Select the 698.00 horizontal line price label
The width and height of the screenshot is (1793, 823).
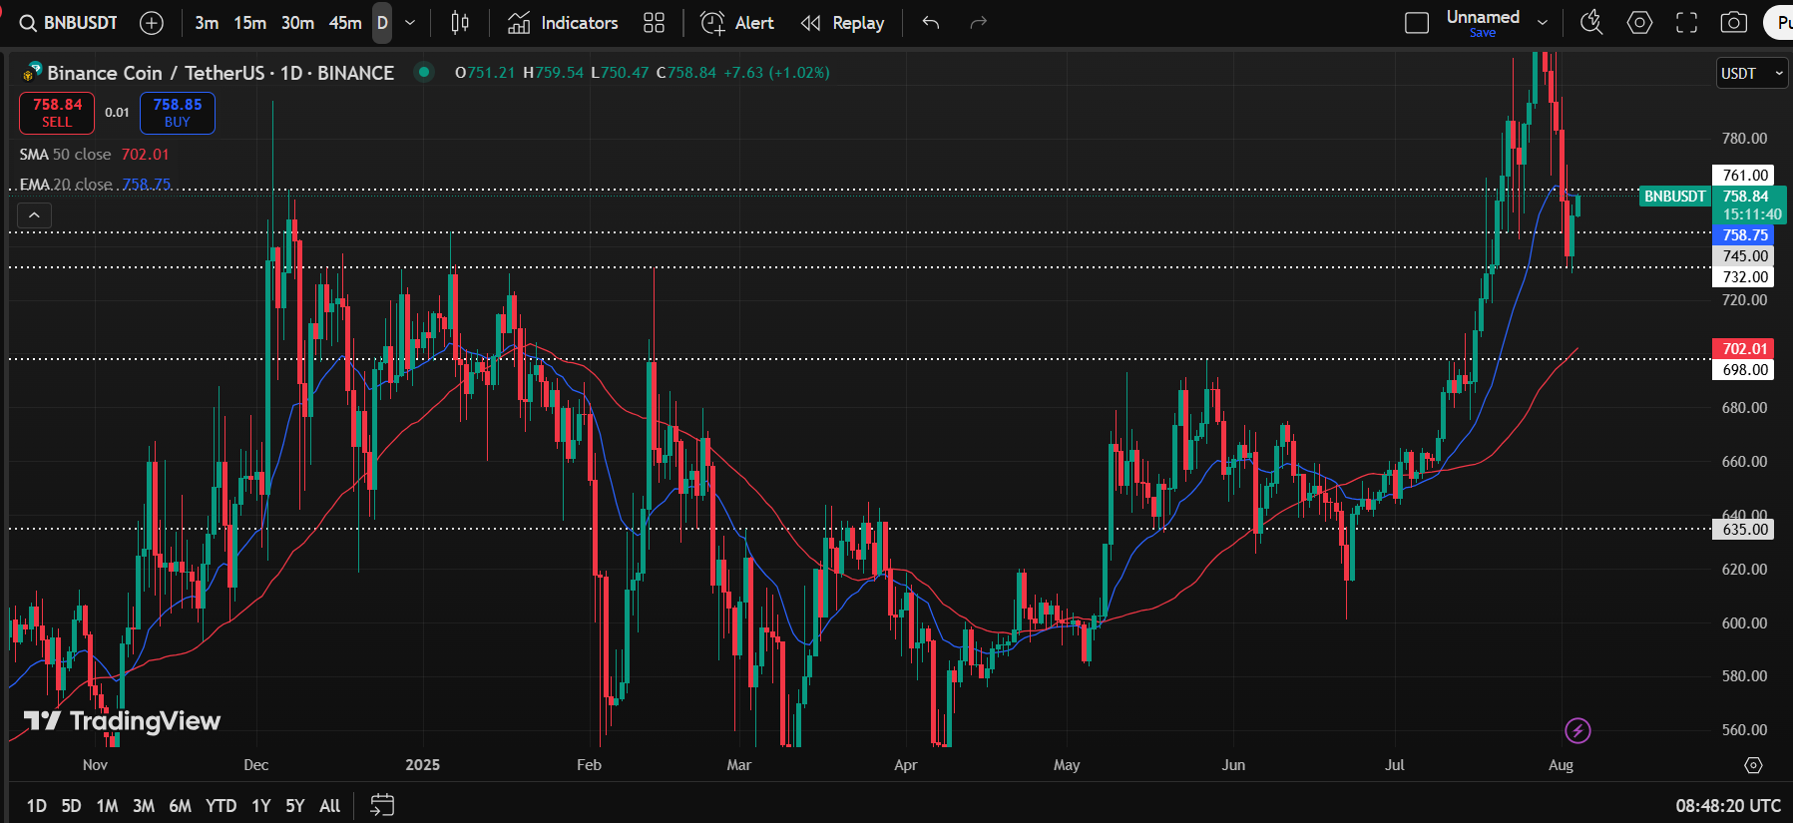point(1745,370)
